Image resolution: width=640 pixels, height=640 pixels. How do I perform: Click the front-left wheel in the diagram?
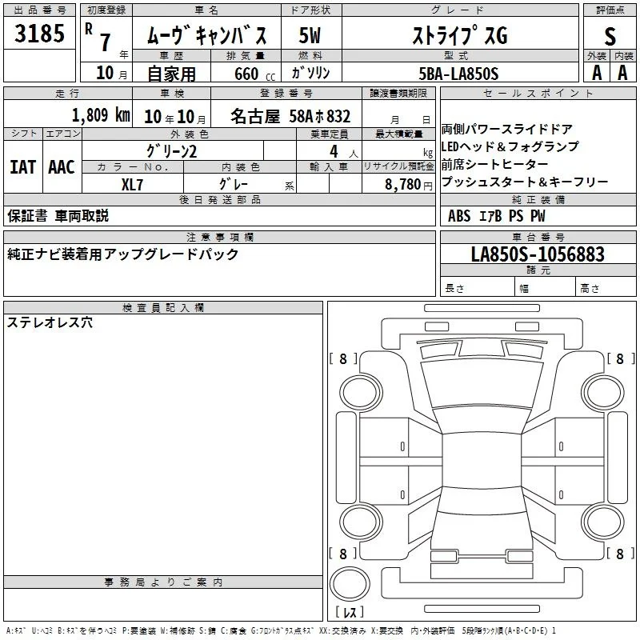click(361, 393)
